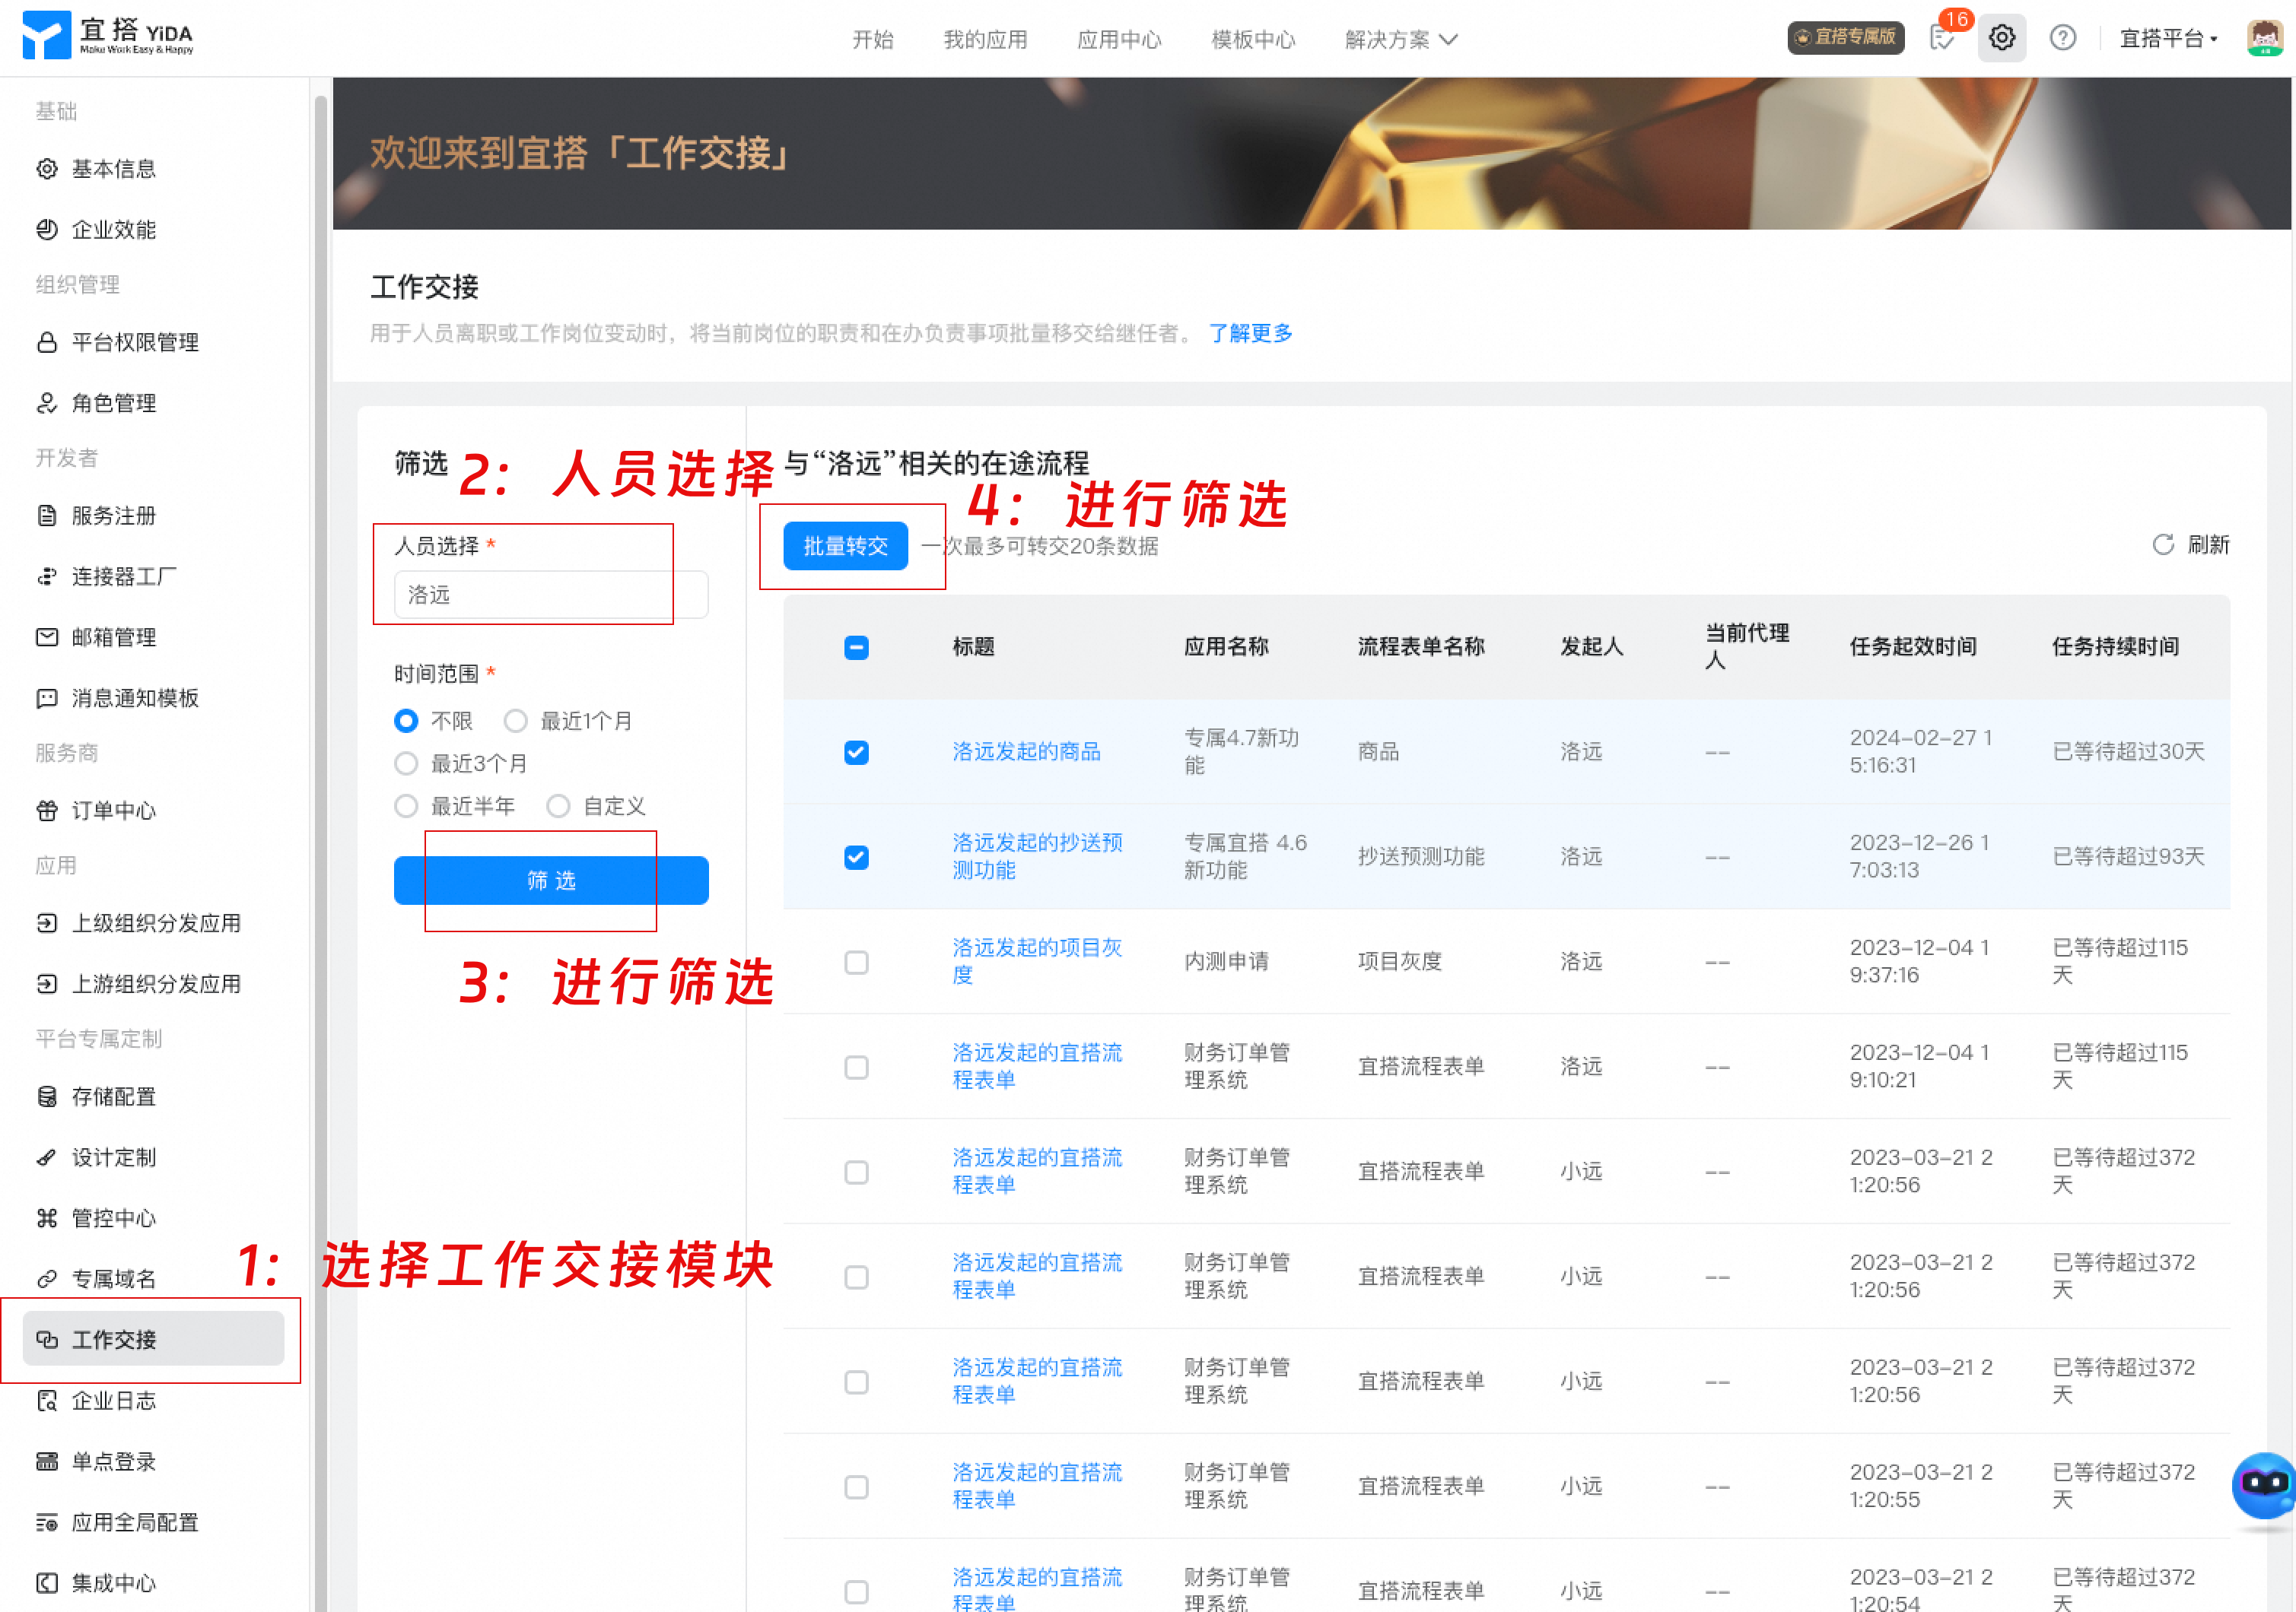Select the 最近1个月 radio option

[515, 721]
